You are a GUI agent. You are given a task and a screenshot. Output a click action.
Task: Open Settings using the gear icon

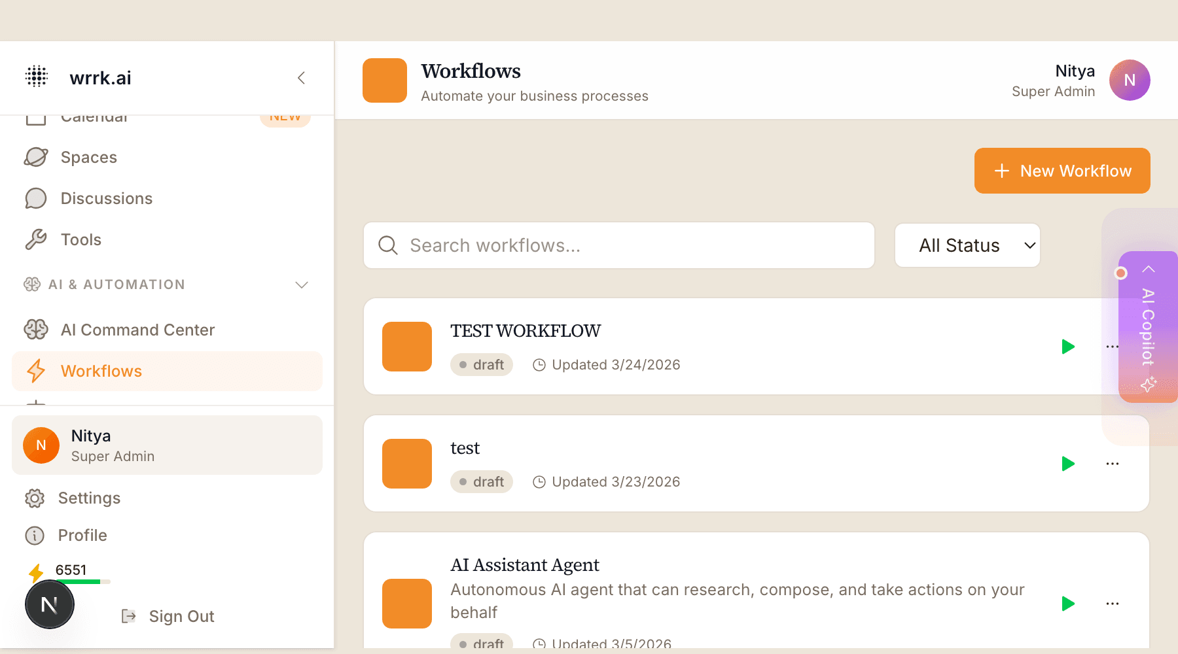pyautogui.click(x=35, y=498)
